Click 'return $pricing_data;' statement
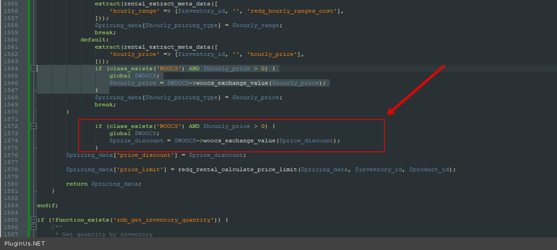Viewport: 557px width, 250px height. pos(103,184)
